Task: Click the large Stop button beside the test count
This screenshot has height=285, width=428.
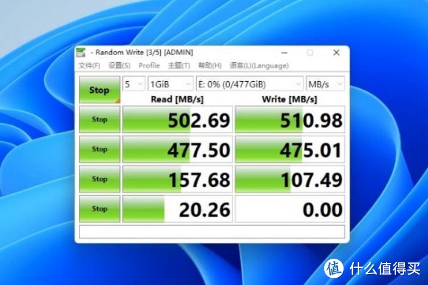Action: pyautogui.click(x=99, y=90)
